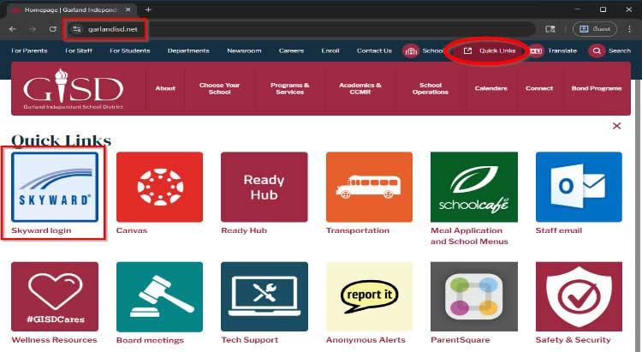Viewport: 642px width, 352px height.
Task: Click the For Students link
Action: [x=130, y=51]
